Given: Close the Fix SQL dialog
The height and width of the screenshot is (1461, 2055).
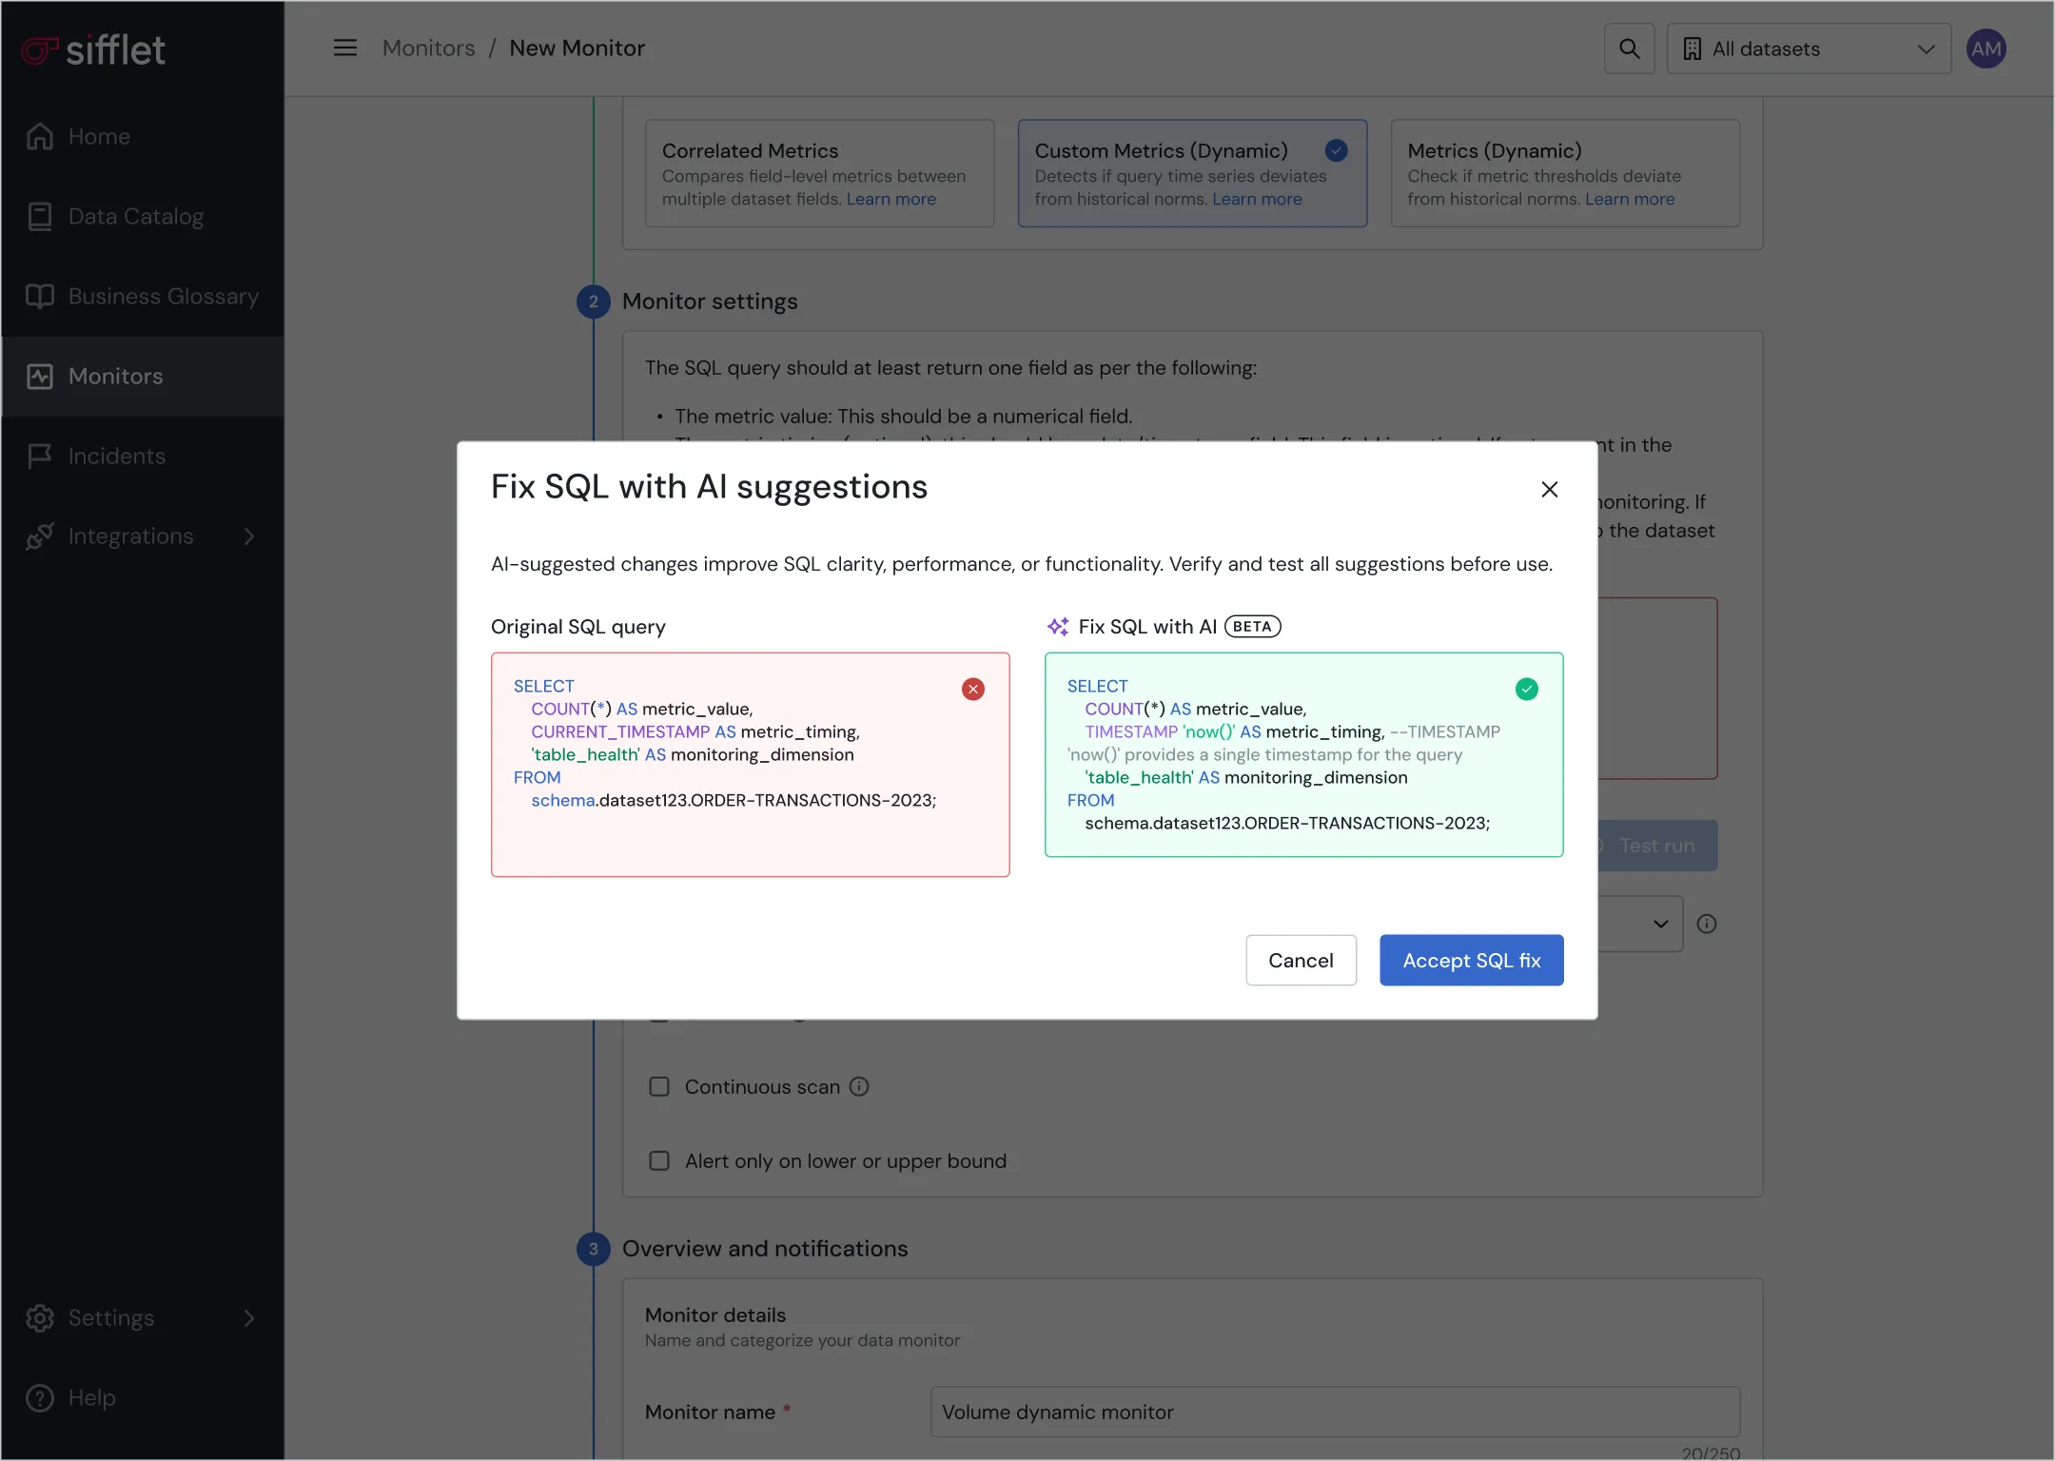Looking at the screenshot, I should coord(1549,489).
